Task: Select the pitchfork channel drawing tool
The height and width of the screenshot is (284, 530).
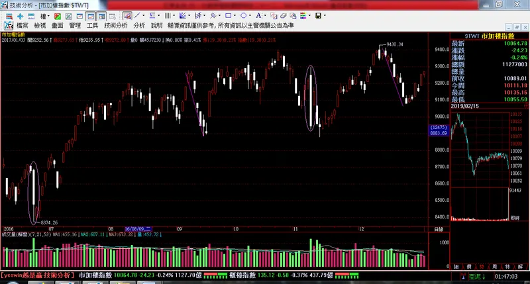Action: (x=198, y=15)
